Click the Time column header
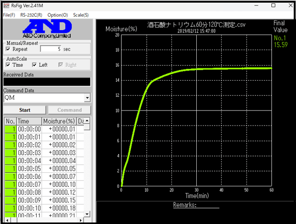 click(x=29, y=121)
